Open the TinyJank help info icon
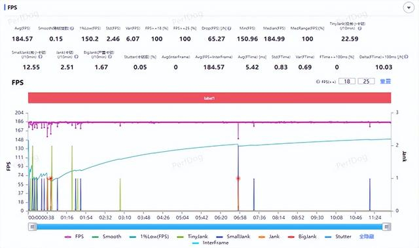Screen dimensions: 419x248 359,28
